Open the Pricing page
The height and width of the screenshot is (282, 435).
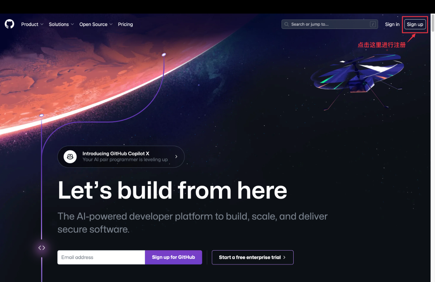pos(125,24)
